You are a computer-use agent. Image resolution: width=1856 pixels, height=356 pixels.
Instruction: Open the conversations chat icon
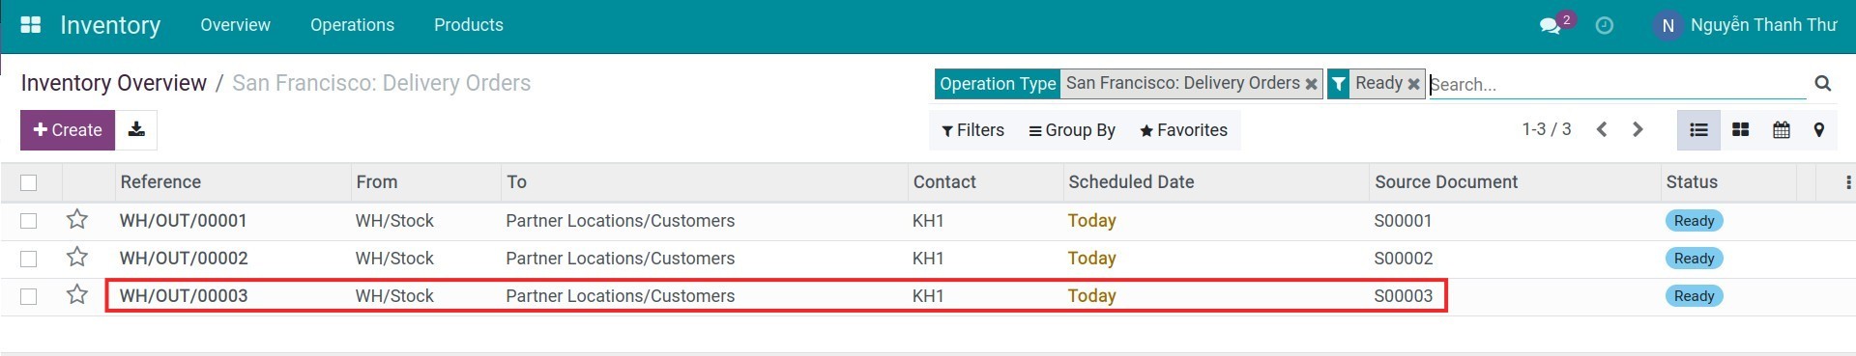pyautogui.click(x=1551, y=25)
